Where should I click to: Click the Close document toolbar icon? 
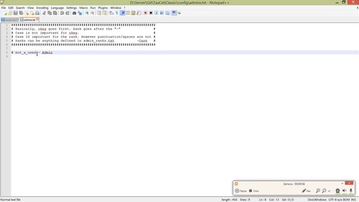[27, 13]
